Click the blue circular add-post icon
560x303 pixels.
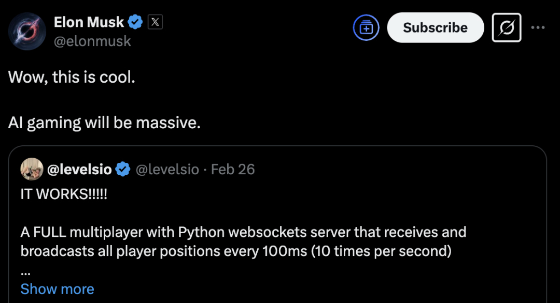pos(366,27)
